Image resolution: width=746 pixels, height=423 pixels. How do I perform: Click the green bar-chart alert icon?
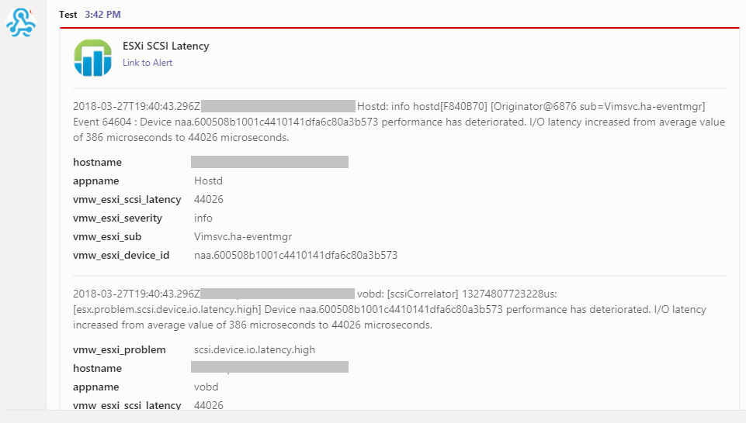(x=93, y=57)
